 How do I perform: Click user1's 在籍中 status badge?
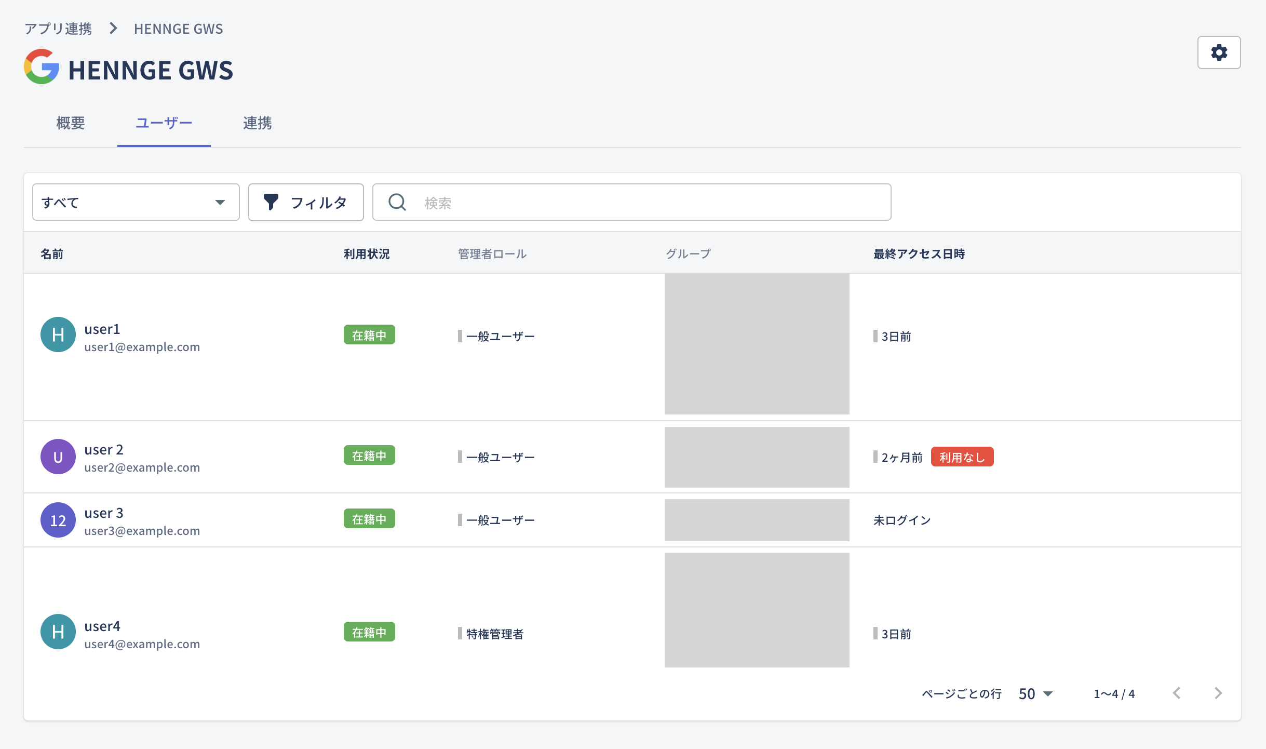click(369, 335)
